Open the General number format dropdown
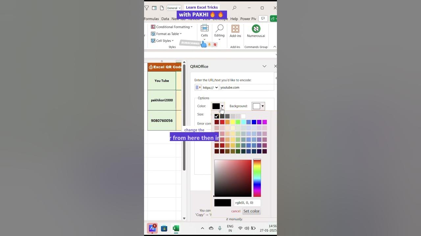 [174, 8]
